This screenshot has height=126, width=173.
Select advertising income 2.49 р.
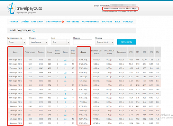click(x=109, y=110)
